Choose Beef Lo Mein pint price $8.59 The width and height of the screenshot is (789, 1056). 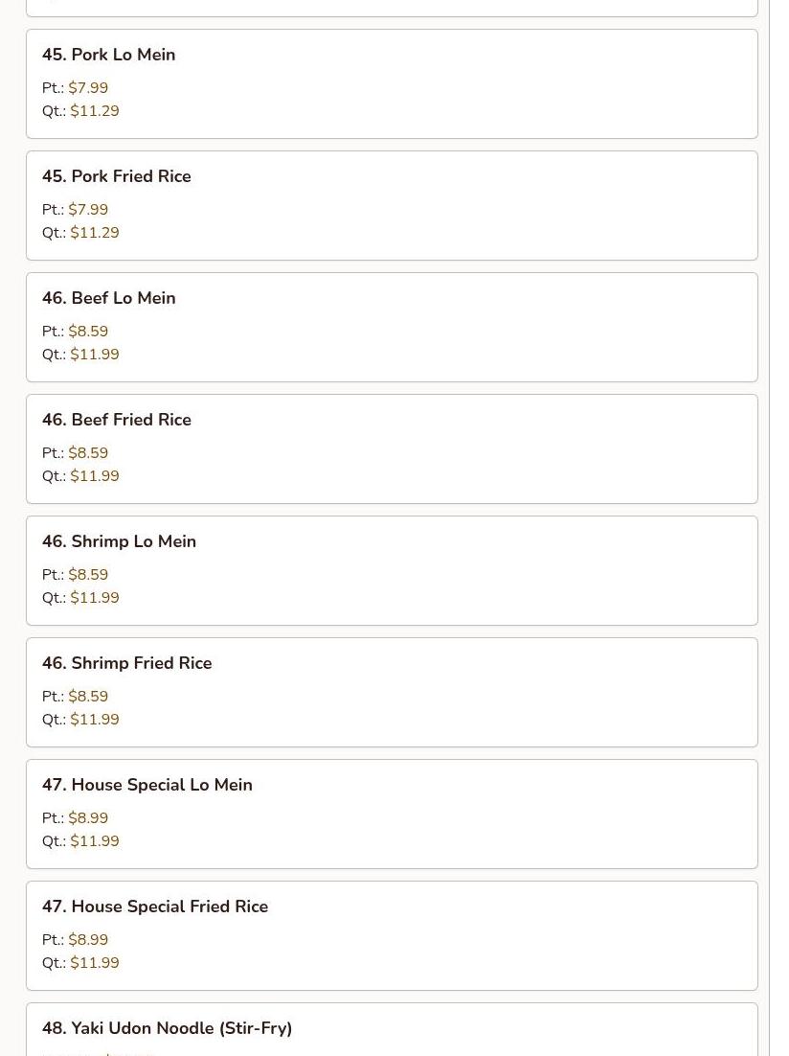click(x=88, y=332)
